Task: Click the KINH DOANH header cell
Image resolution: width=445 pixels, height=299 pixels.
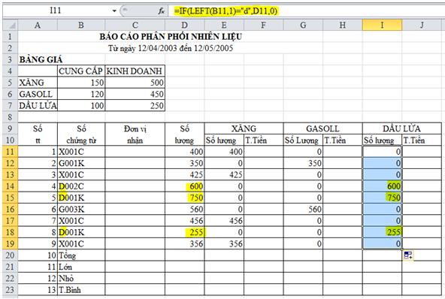Action: tap(135, 71)
